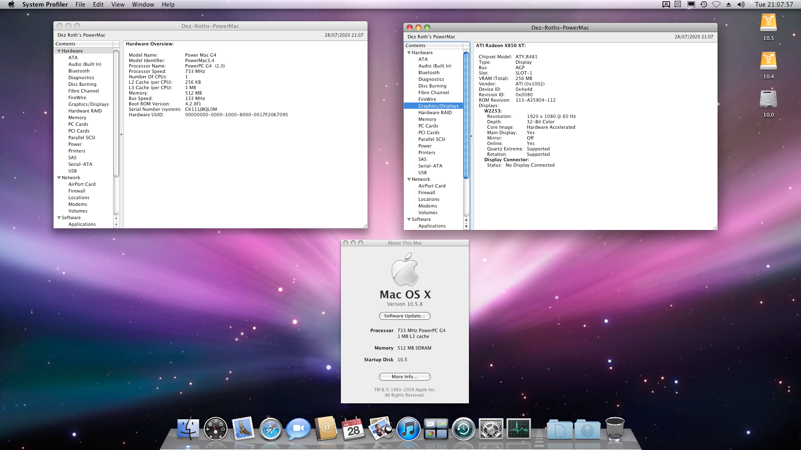Open the Window menu
Image resolution: width=801 pixels, height=450 pixels.
(143, 5)
